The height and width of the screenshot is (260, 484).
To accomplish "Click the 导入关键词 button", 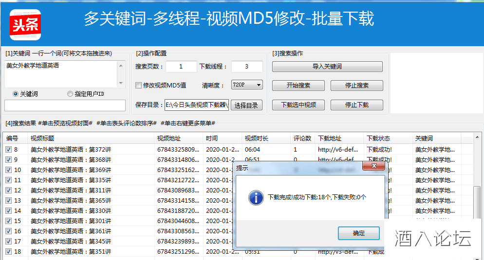I will pyautogui.click(x=327, y=67).
